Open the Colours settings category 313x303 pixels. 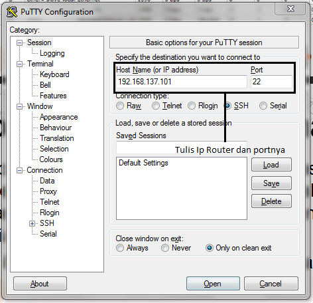pos(51,159)
